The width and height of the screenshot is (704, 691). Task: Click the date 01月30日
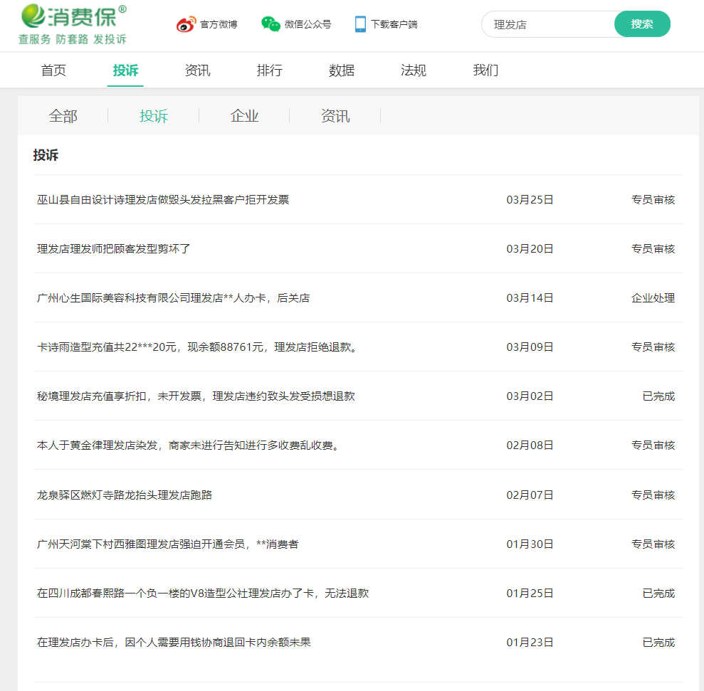[530, 544]
